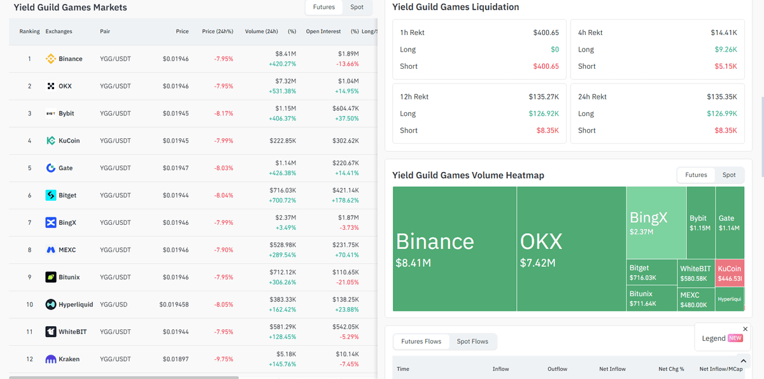Open the Spot Flows tab

472,341
